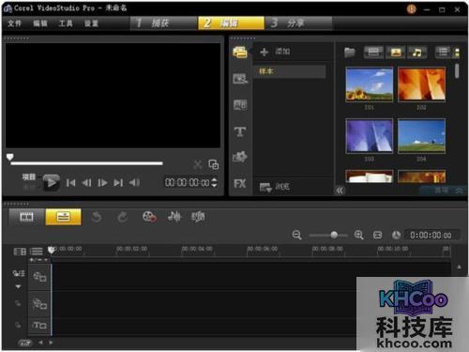Step to previous frame

86,182
